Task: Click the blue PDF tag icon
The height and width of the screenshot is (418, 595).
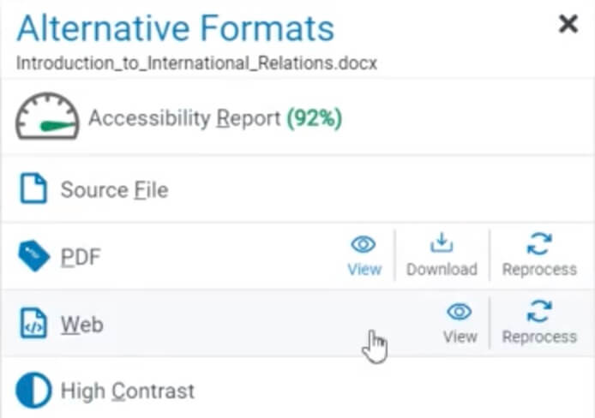Action: pyautogui.click(x=33, y=256)
